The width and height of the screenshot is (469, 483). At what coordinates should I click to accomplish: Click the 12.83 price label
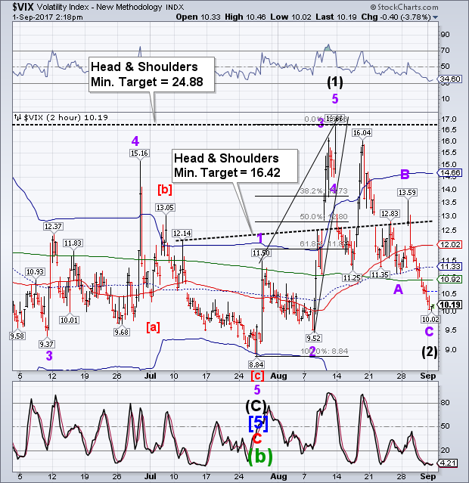click(x=390, y=214)
